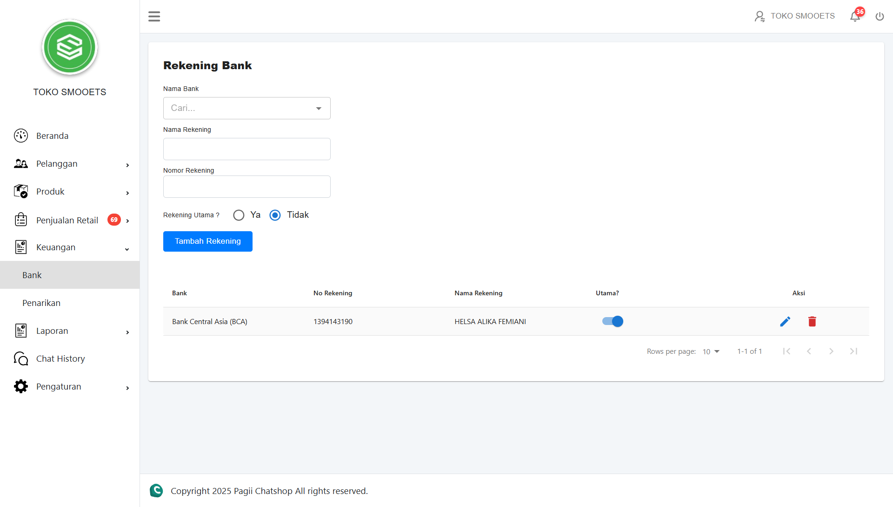Select the Tidak radio button

click(275, 215)
